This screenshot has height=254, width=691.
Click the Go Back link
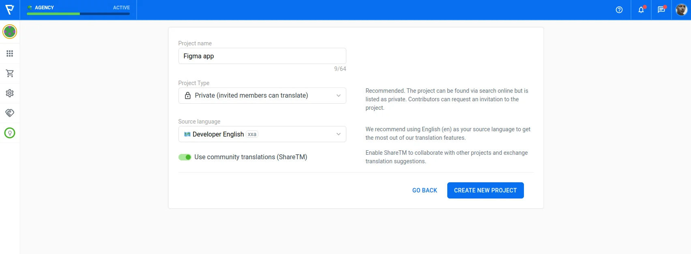click(425, 190)
